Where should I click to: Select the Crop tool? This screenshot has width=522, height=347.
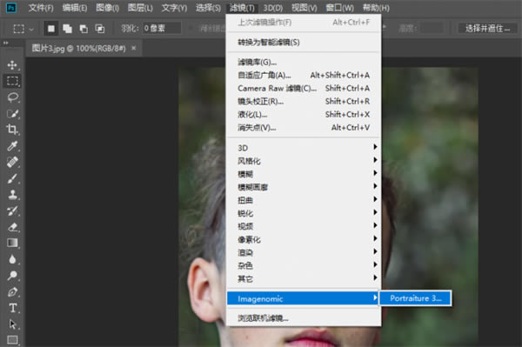(13, 129)
